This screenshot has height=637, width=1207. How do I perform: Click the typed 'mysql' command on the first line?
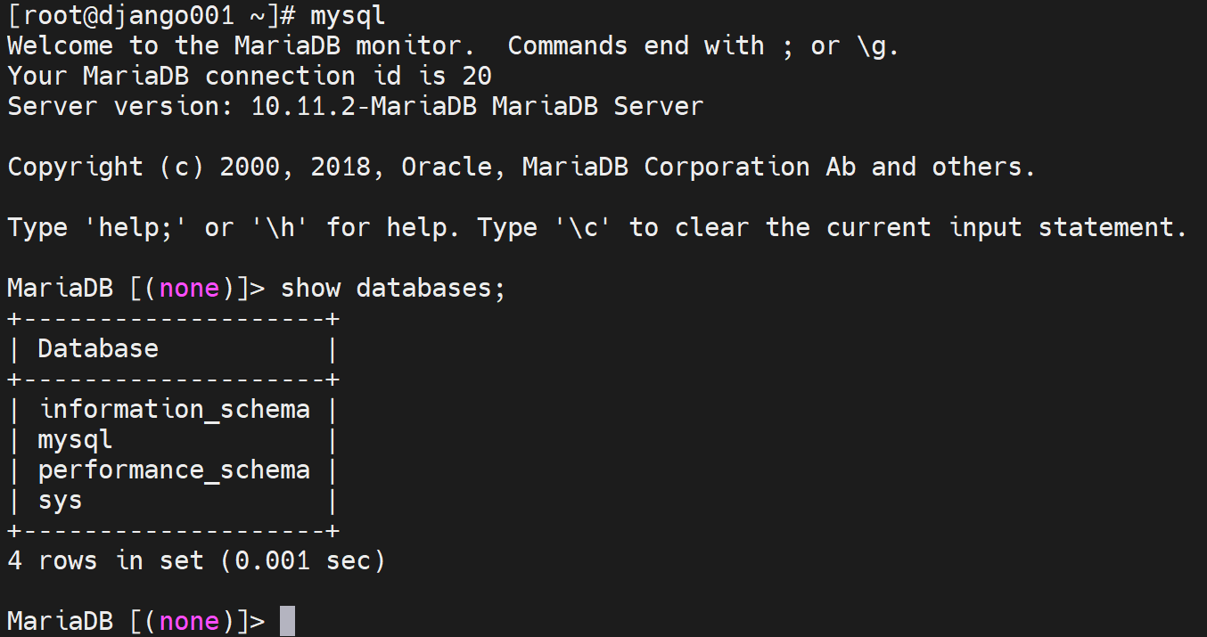[348, 16]
